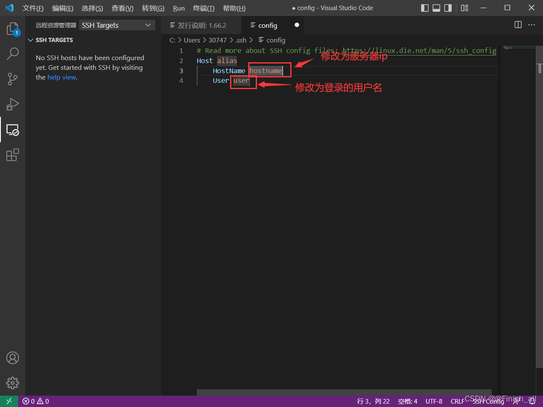The height and width of the screenshot is (407, 543).
Task: Open the 选择(S) menu
Action: (92, 8)
